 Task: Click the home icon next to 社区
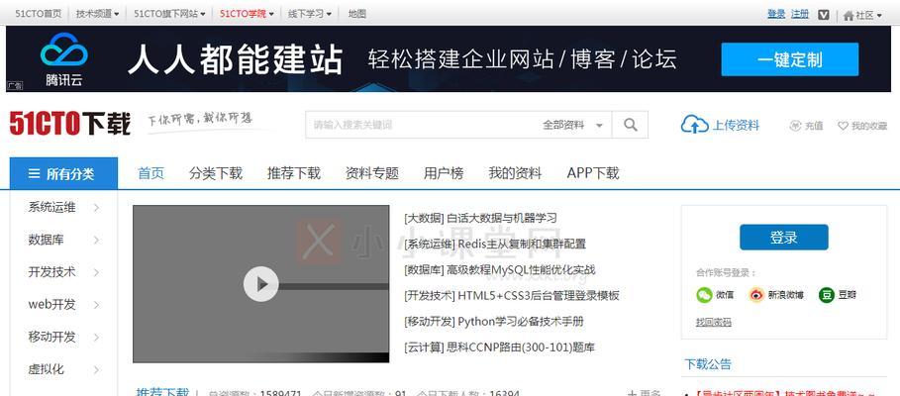coord(849,16)
